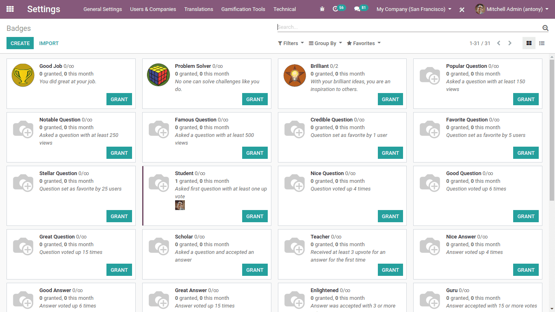Click user avatar on Student badge

(x=180, y=205)
